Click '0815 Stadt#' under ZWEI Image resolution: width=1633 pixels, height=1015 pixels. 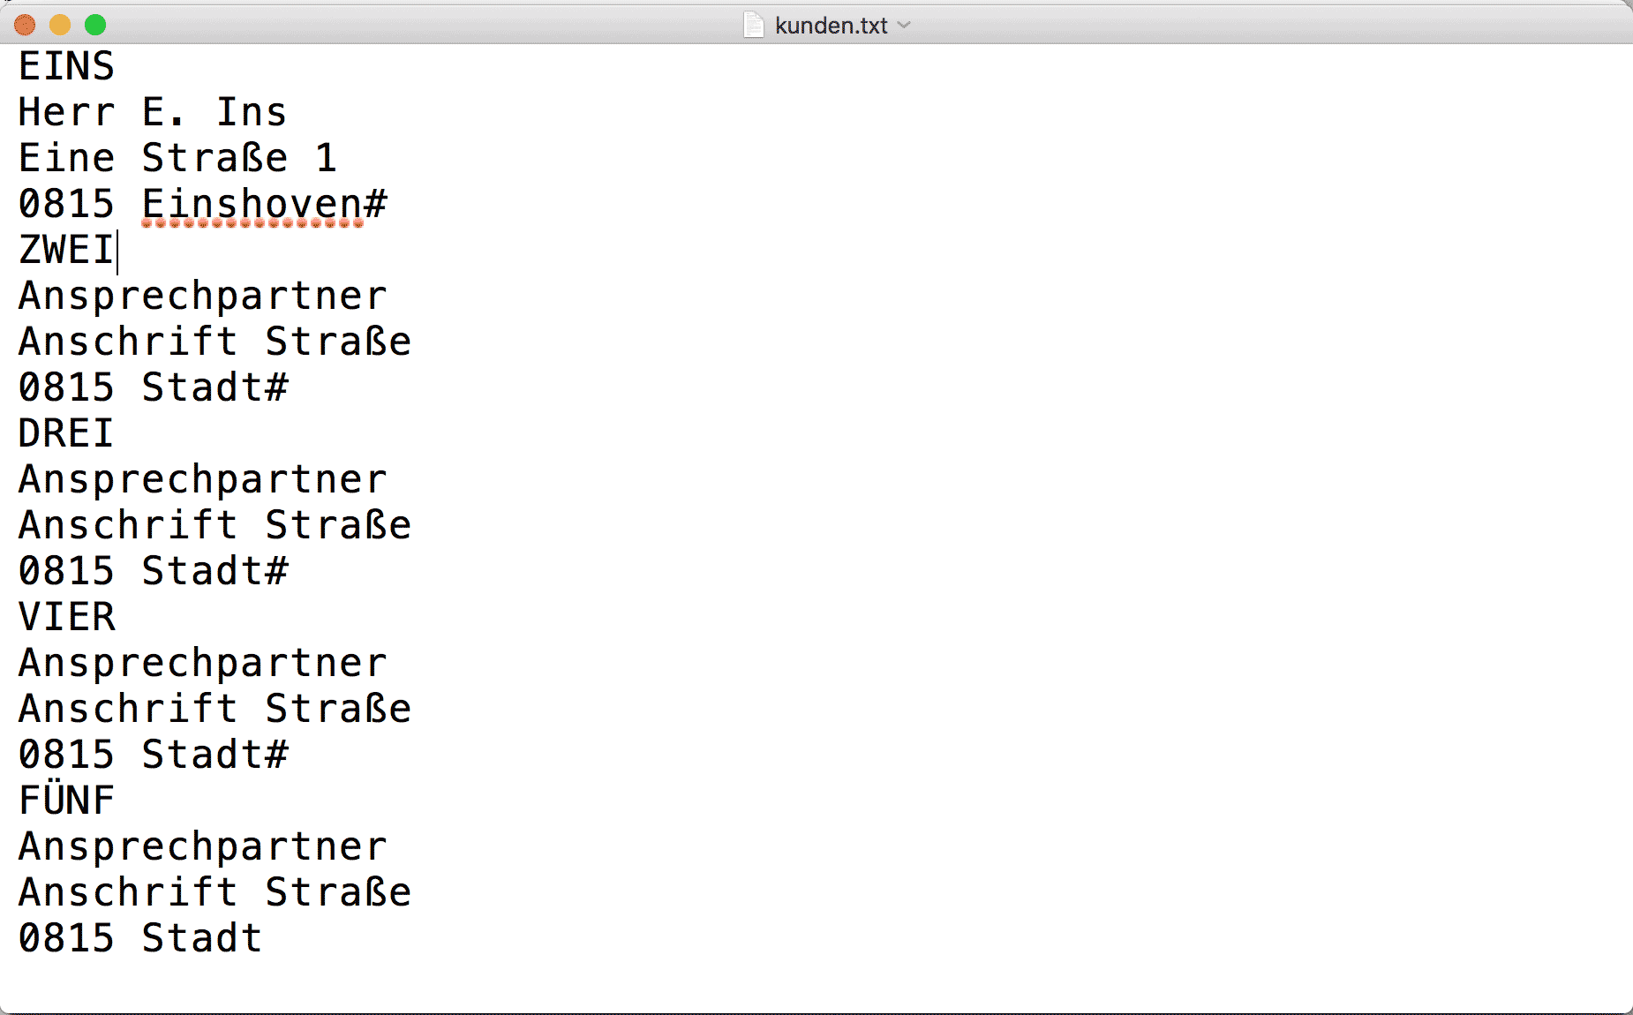[154, 387]
